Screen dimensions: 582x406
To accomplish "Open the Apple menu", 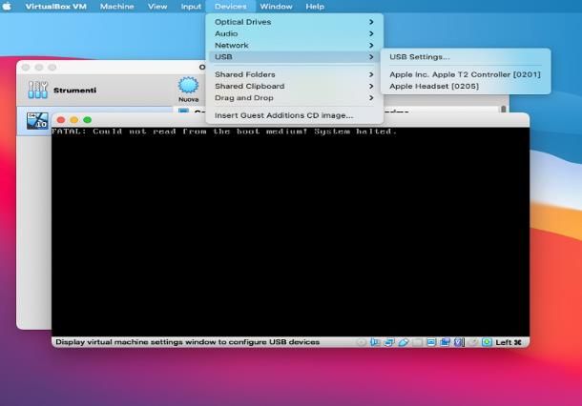I will pyautogui.click(x=7, y=7).
